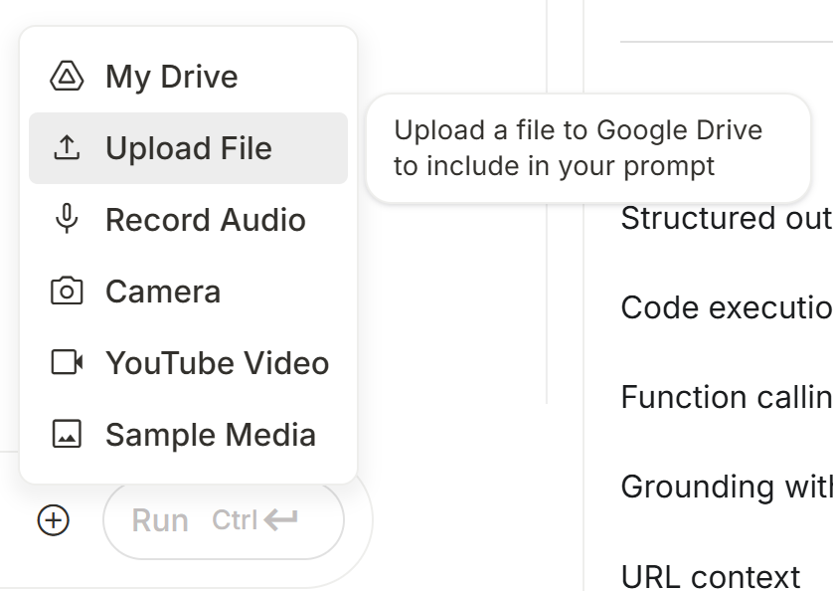Click the image icon beside Sample Media

[67, 435]
